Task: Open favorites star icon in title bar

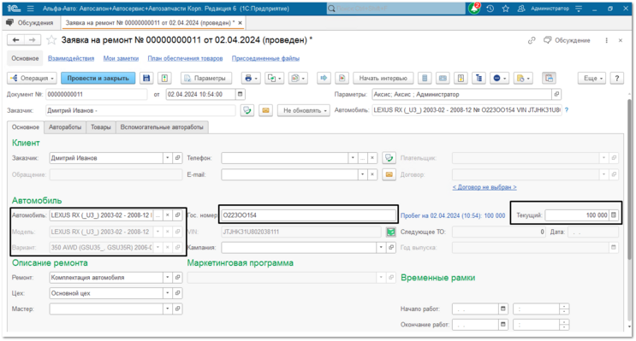Action: (x=505, y=9)
